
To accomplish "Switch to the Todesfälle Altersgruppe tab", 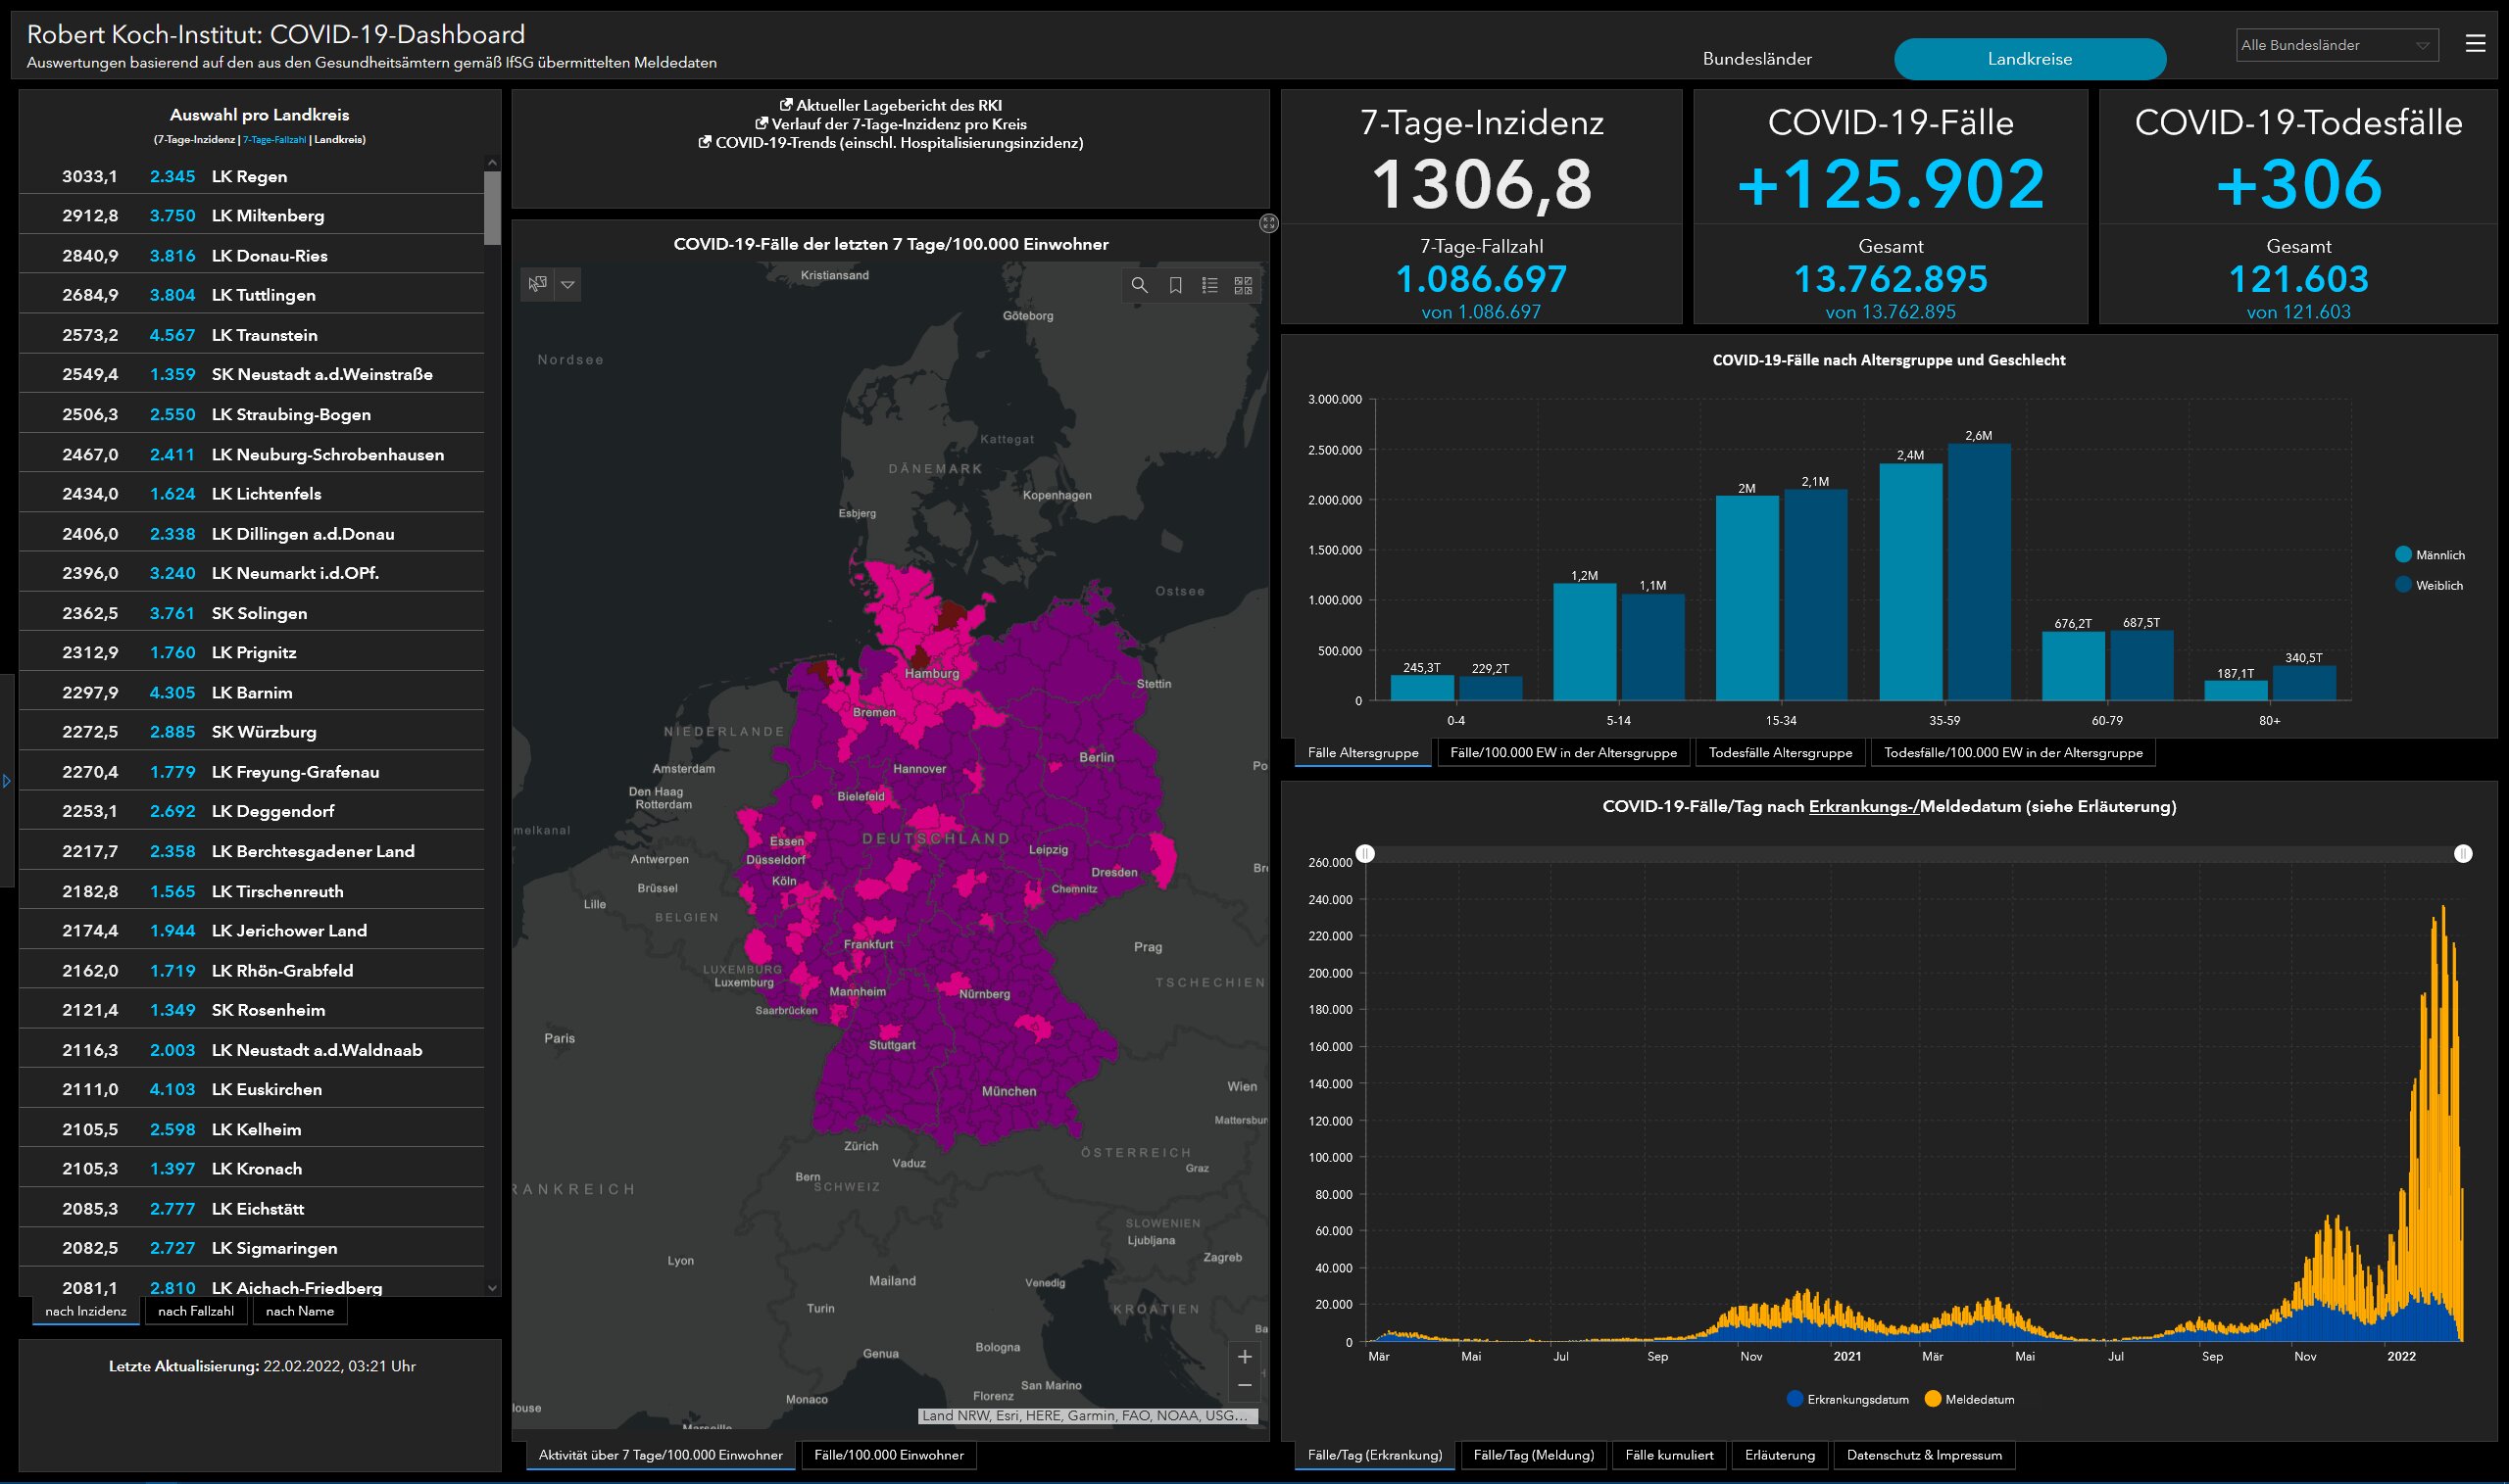I will coord(1780,752).
